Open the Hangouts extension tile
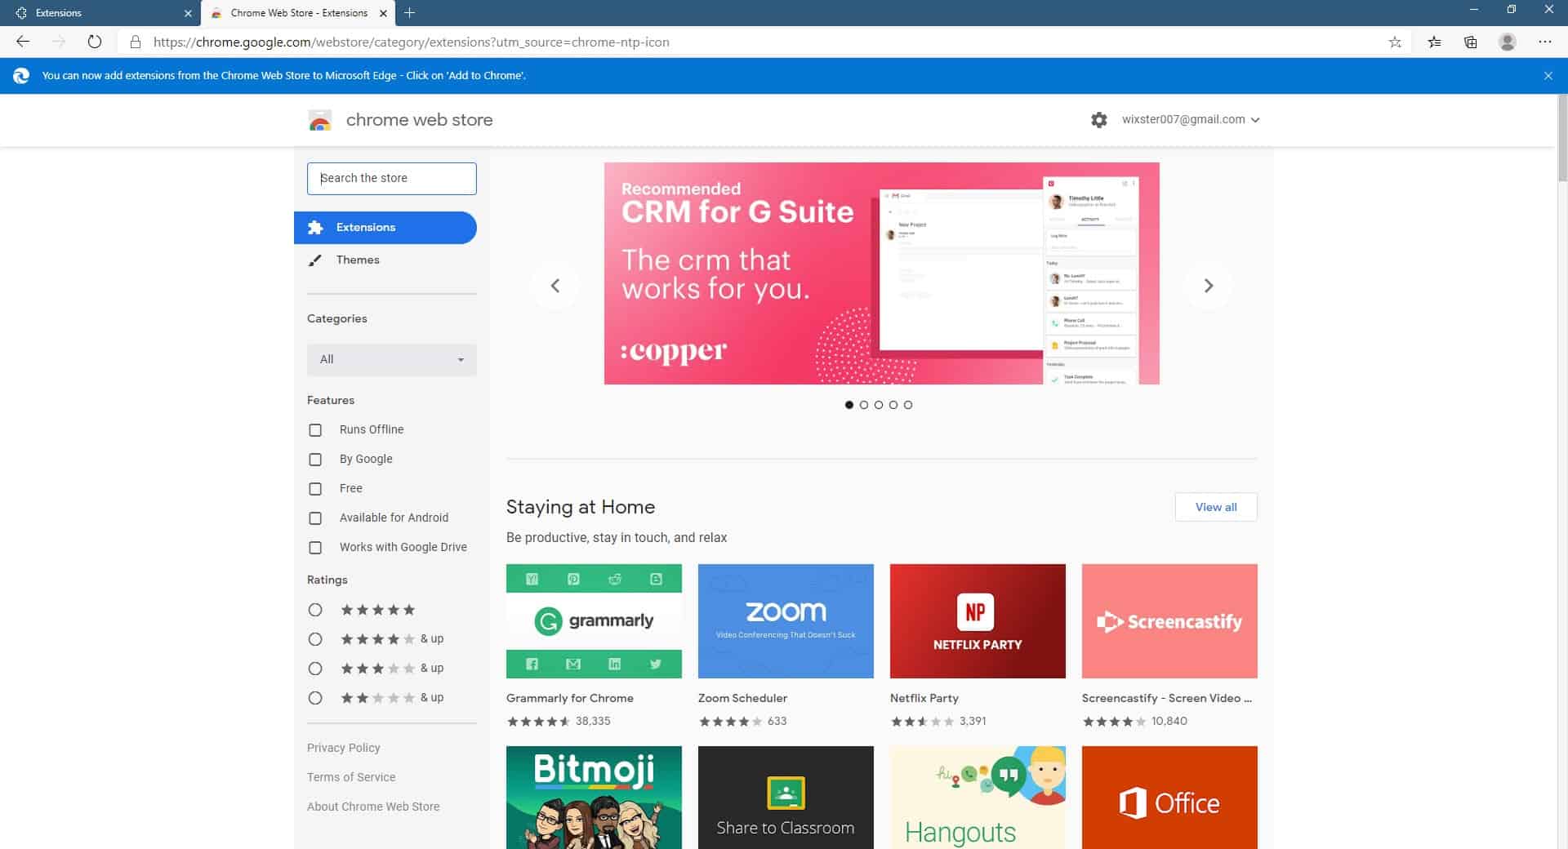 978,798
